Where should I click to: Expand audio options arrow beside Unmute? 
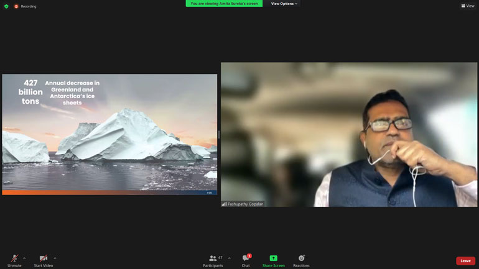point(24,258)
